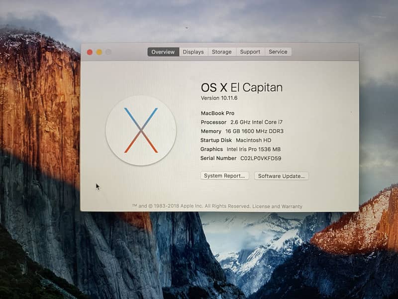Viewport: 398px width, 299px height.
Task: Click the Processor label
Action: (213, 122)
